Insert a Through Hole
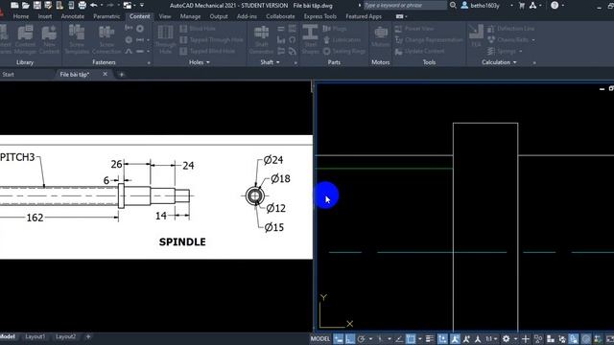The image size is (614, 345). pos(165,39)
